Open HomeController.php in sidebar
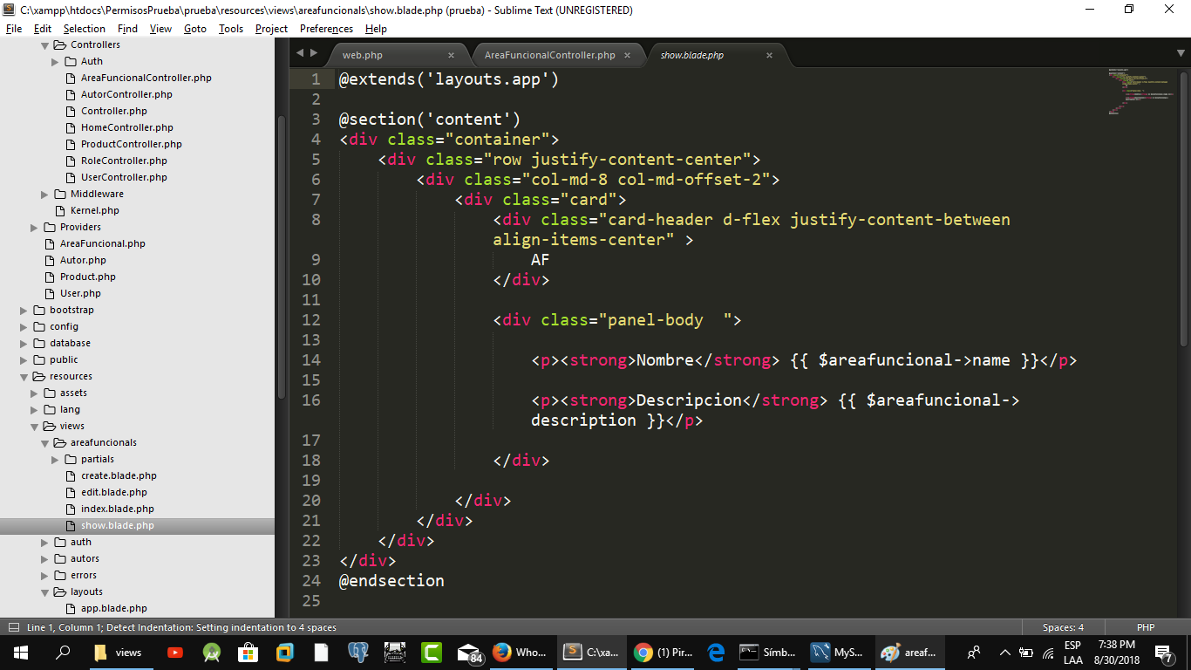This screenshot has width=1191, height=670. click(x=127, y=127)
